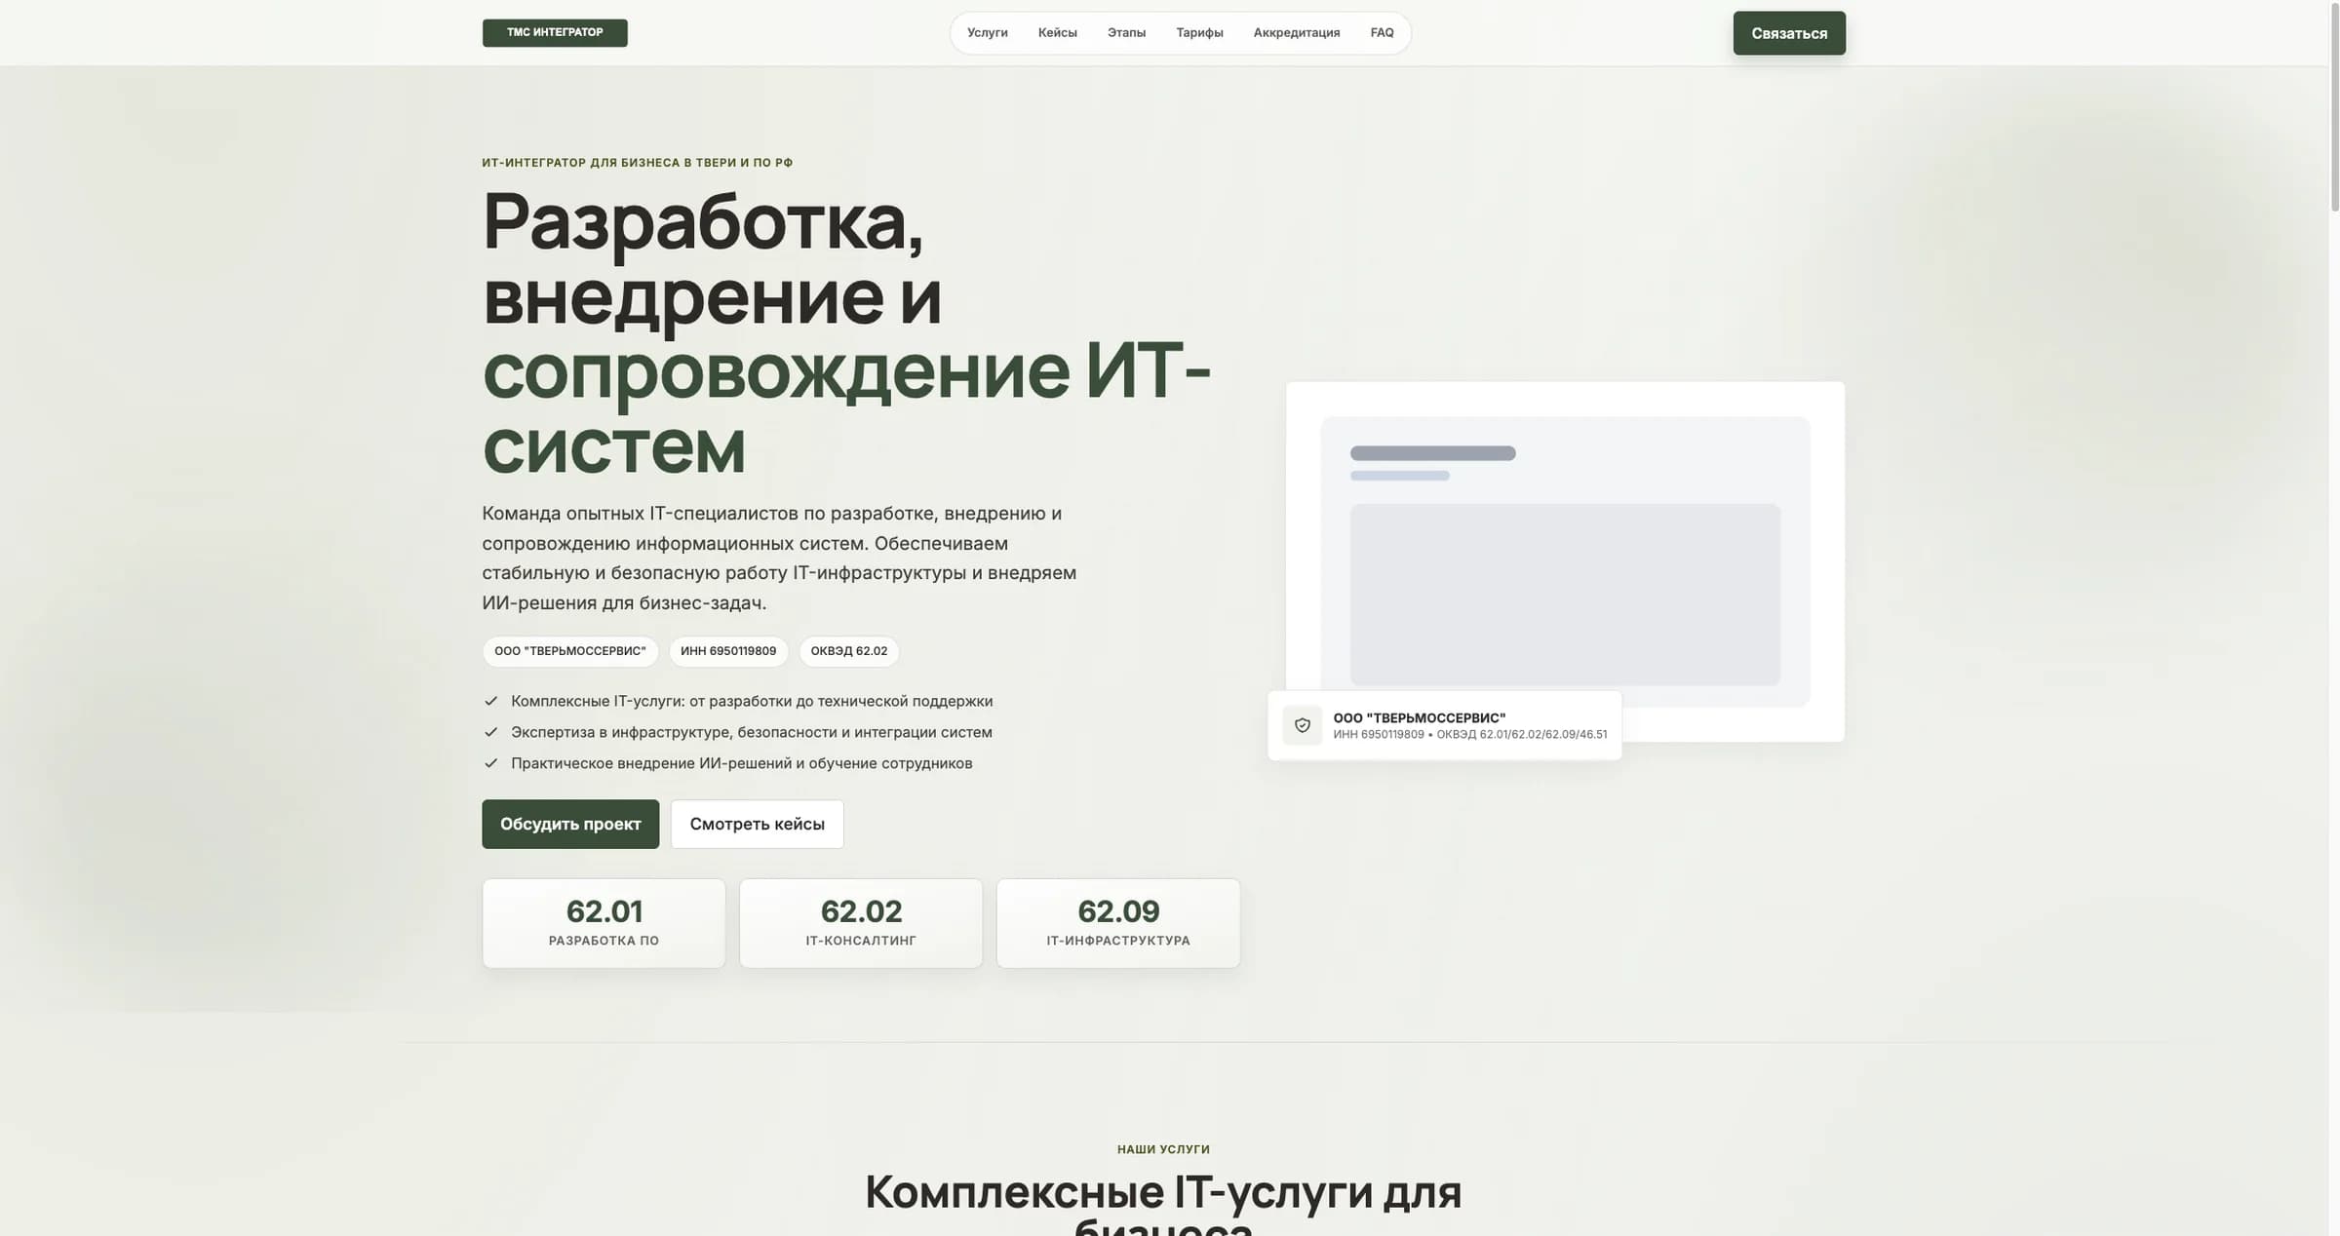
Task: Select the 62.01 Разработка ПО card
Action: click(x=604, y=923)
